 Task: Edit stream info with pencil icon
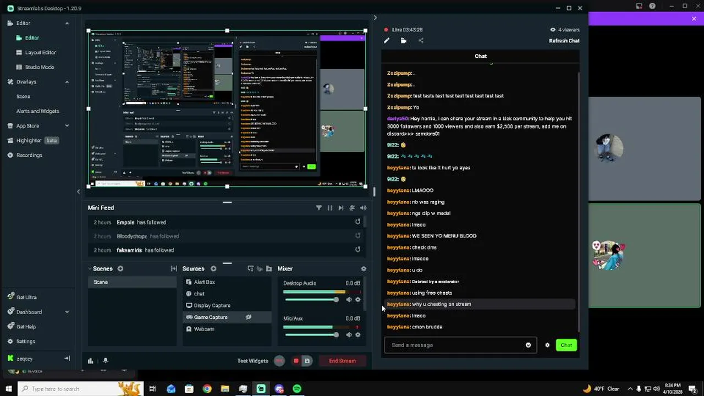(387, 41)
